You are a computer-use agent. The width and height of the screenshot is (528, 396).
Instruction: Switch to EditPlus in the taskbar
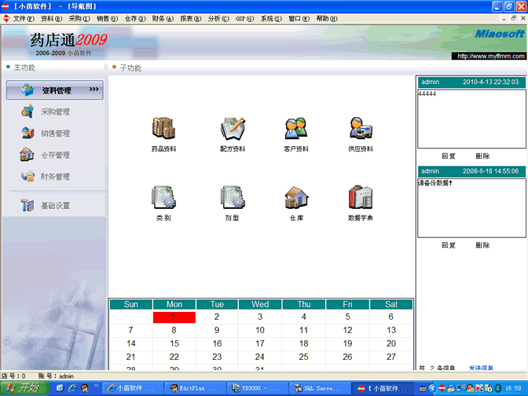pos(196,388)
